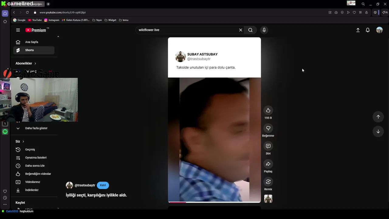This screenshot has width=389, height=219.
Task: Open the Widget bookmark folder
Action: click(110, 20)
